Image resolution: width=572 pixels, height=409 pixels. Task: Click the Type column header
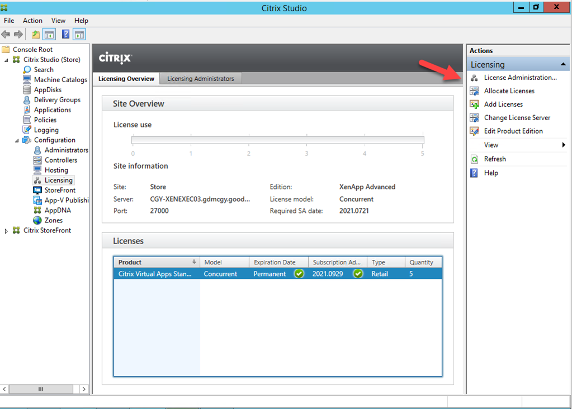pyautogui.click(x=386, y=262)
